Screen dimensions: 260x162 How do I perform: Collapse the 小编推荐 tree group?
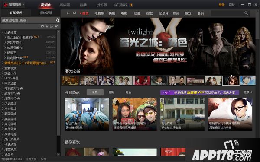(3, 32)
